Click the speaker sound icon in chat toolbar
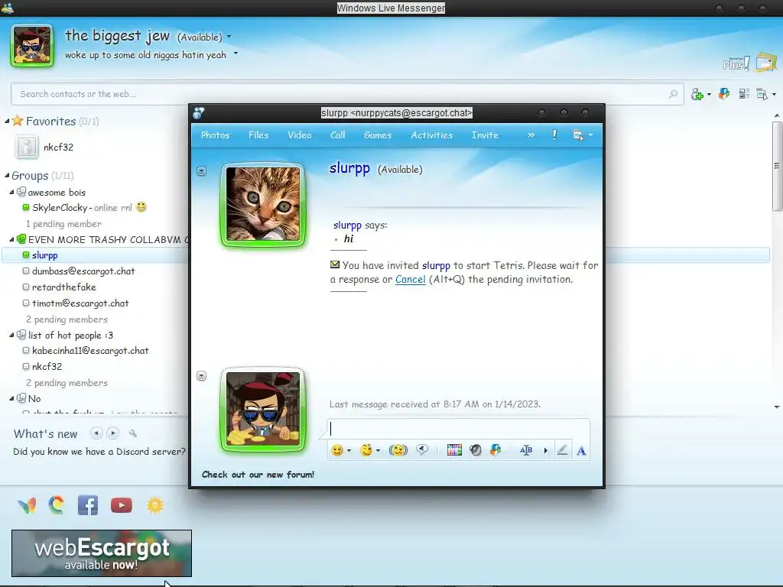This screenshot has width=783, height=587. (x=476, y=449)
